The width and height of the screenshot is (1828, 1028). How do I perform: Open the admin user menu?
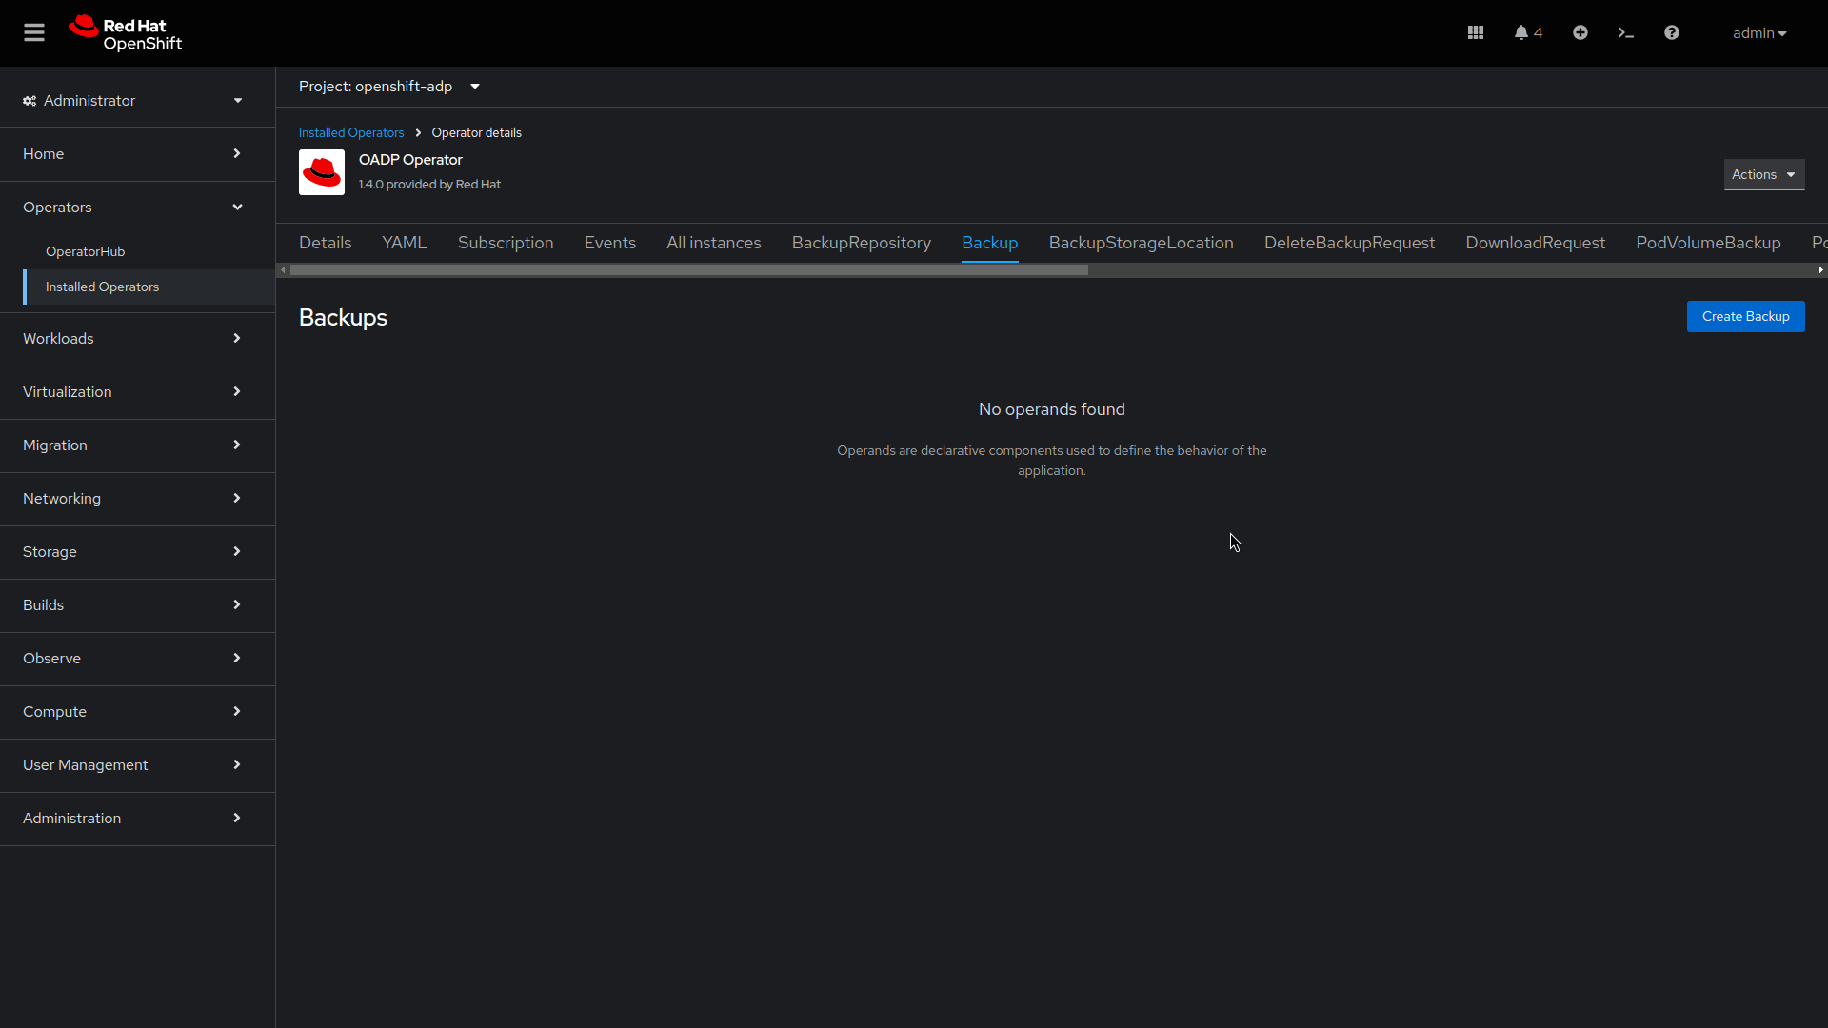coord(1758,32)
